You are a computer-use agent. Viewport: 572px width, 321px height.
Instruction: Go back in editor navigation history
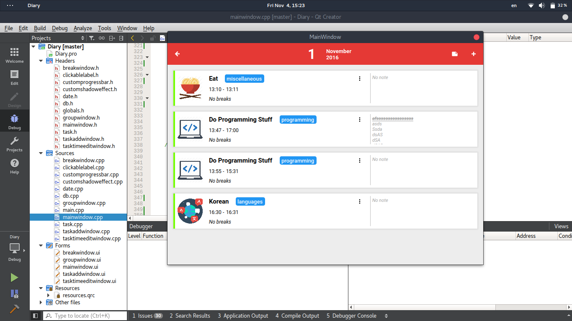pyautogui.click(x=133, y=38)
